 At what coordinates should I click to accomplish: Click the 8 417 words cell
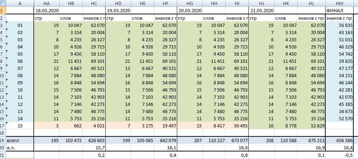click(214, 126)
